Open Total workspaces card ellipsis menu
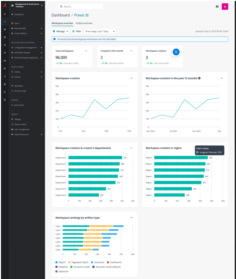The image size is (236, 279). click(86, 51)
